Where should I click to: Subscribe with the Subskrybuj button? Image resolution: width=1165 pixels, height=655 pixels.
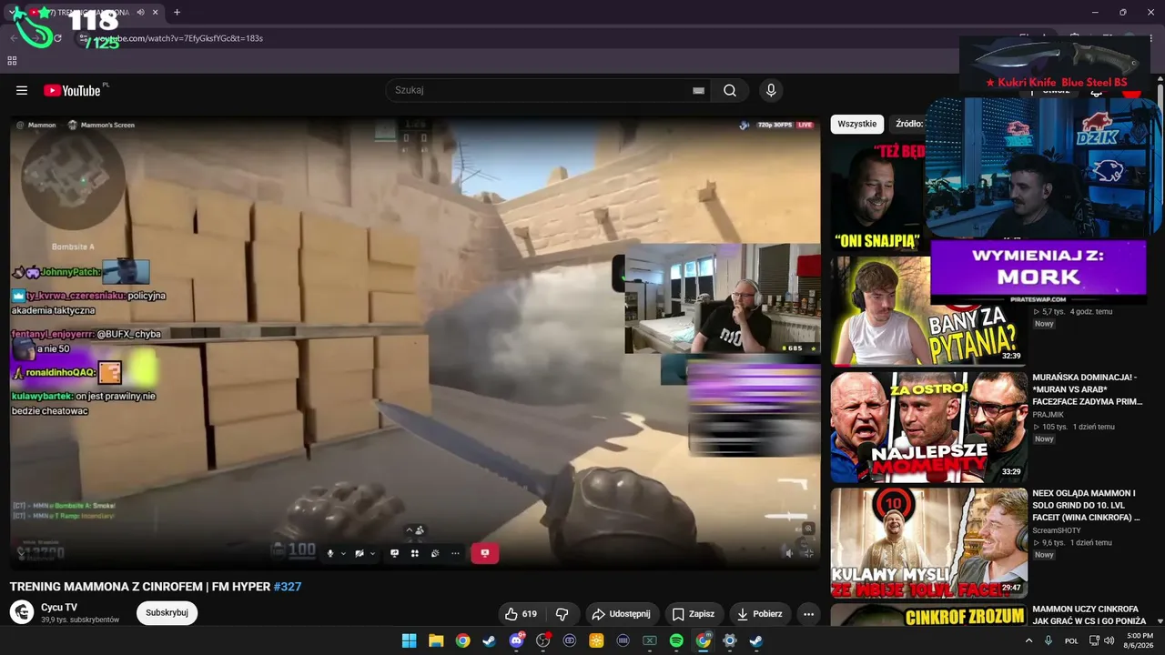[167, 612]
